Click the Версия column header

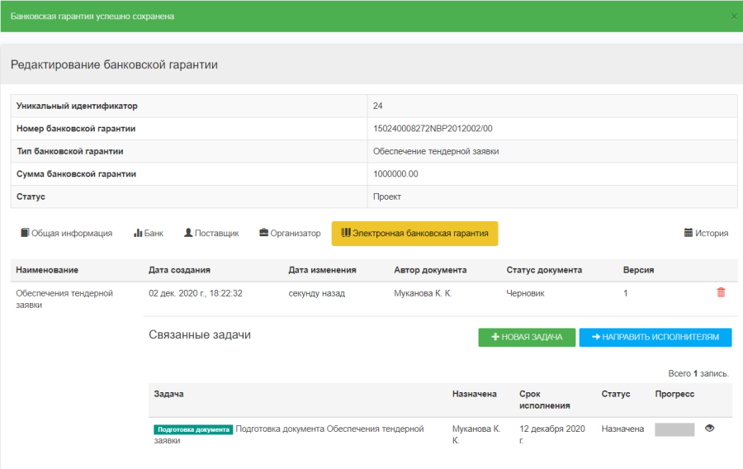tap(638, 270)
